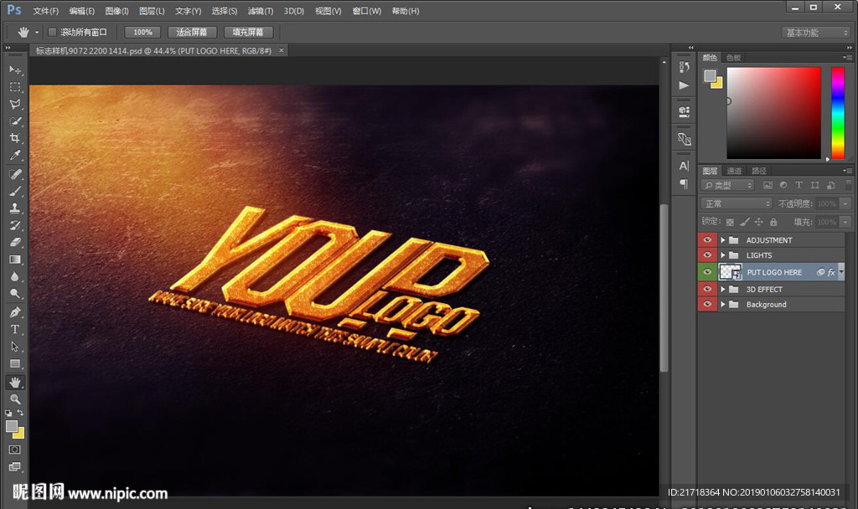Viewport: 858px width, 509px height.
Task: Select the Type tool
Action: (x=15, y=329)
